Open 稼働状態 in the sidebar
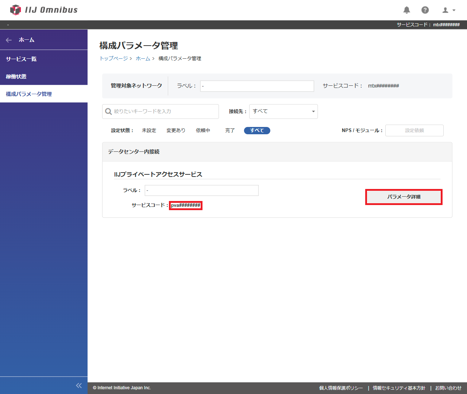The image size is (467, 394). tap(16, 77)
